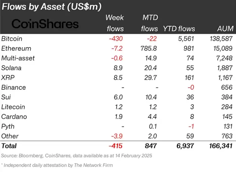236x172 pixels.
Task: Select the XRP row label
Action: [8, 78]
